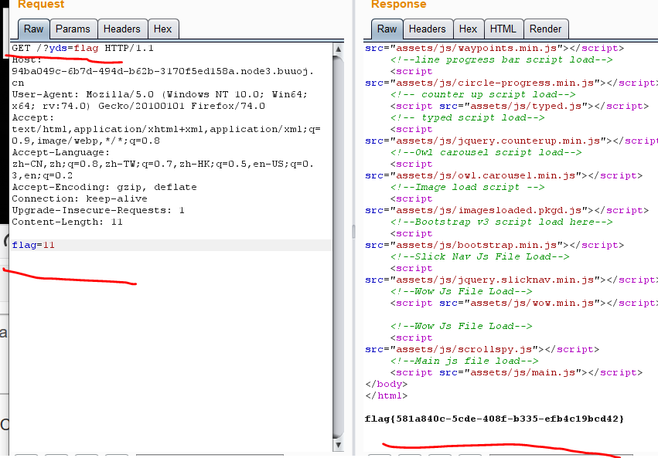Screen dimensions: 658x458
Task: Click the flag=11 body line
Action: (33, 245)
